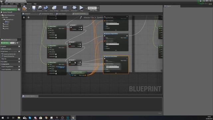This screenshot has height=120, width=213.
Task: Open Collision Handling dropdown on selected SpawnActor node
Action: coord(112,67)
